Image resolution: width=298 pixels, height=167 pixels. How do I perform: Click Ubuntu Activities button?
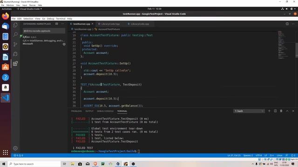(7, 9)
